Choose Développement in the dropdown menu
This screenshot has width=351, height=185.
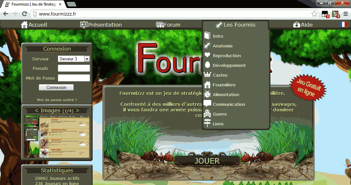pyautogui.click(x=229, y=66)
